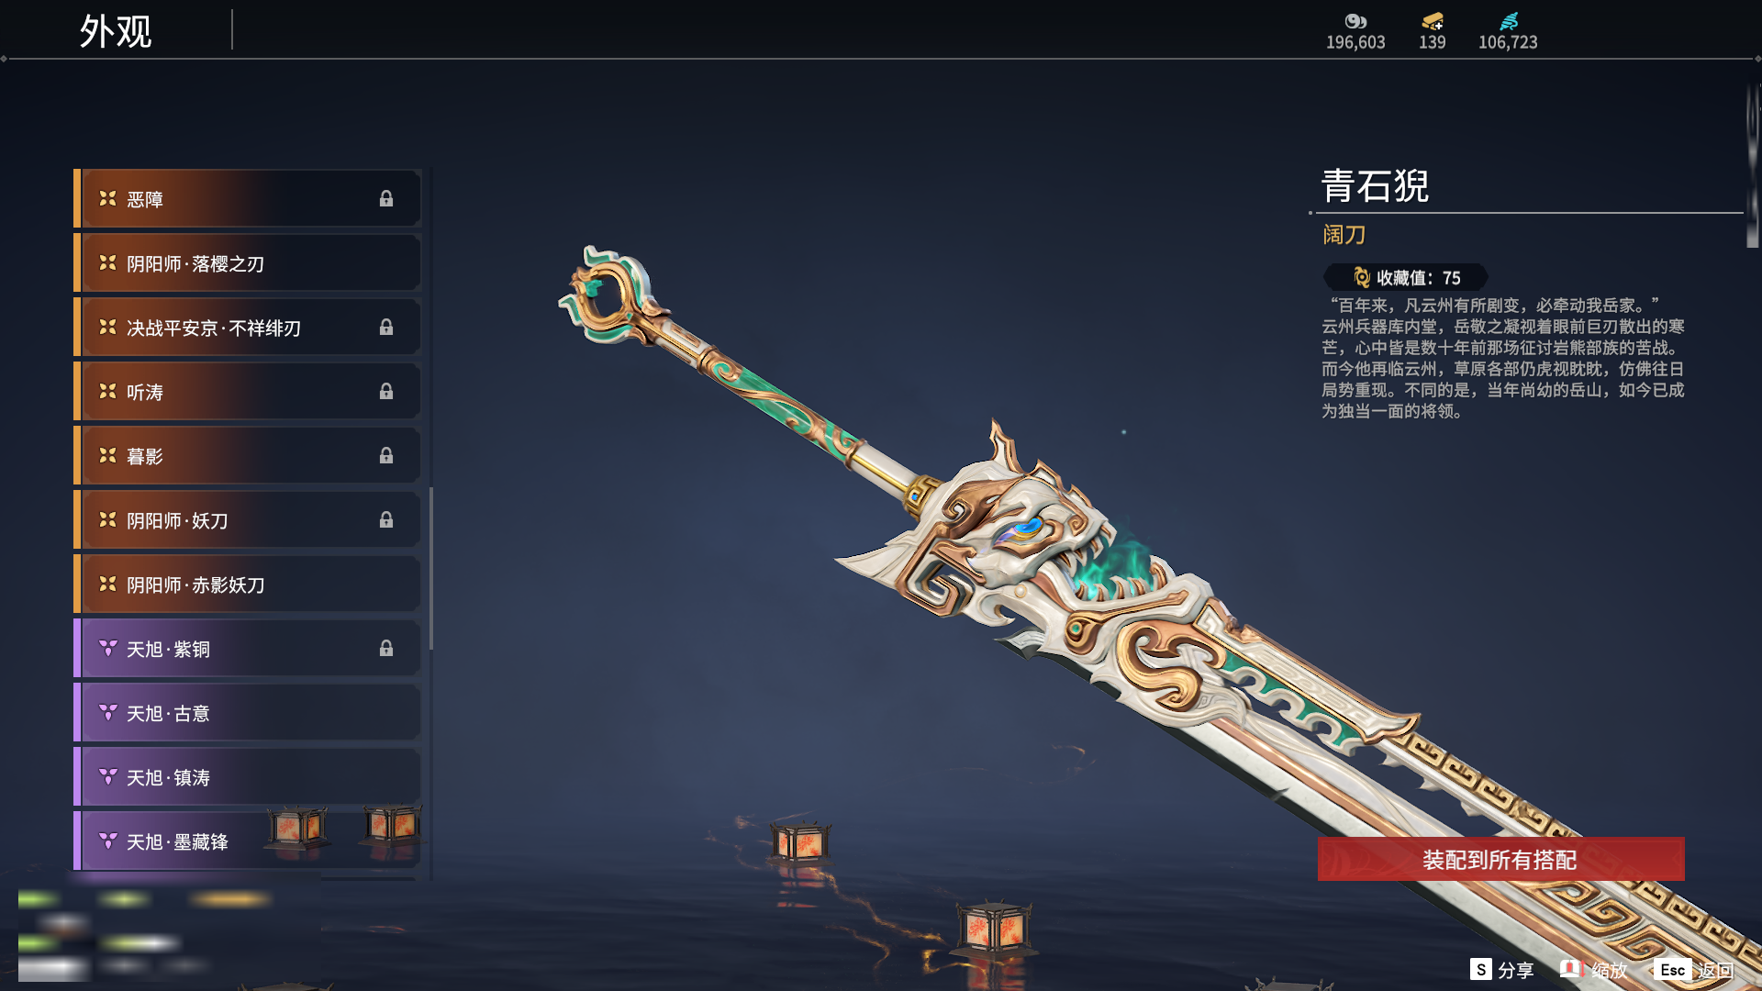Click the Esc 返回 button

(1695, 970)
